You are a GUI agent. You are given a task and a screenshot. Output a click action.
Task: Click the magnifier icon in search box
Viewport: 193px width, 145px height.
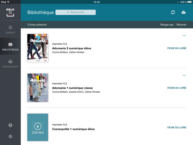68,12
